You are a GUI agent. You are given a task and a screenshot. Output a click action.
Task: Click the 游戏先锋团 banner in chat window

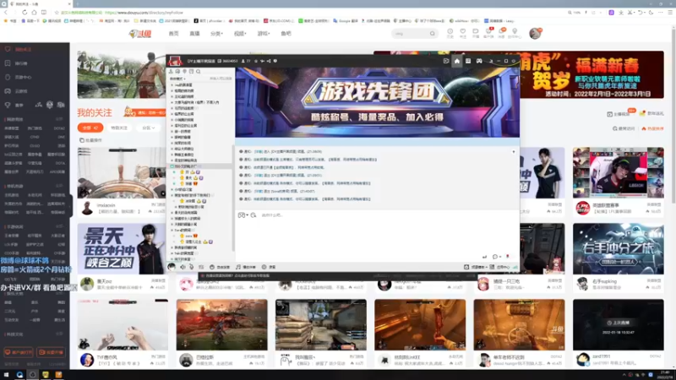point(377,102)
